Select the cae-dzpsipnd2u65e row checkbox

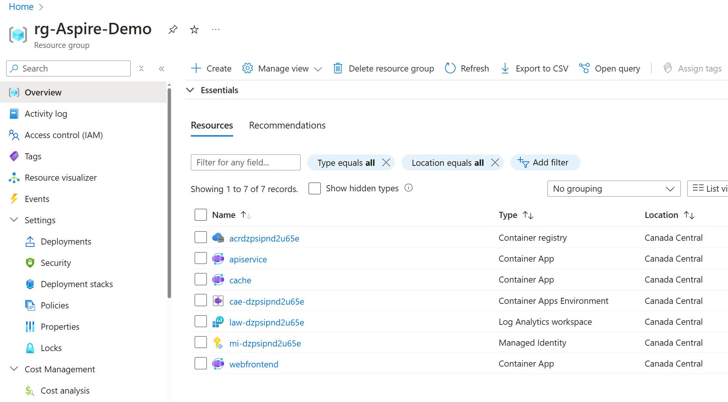click(201, 300)
